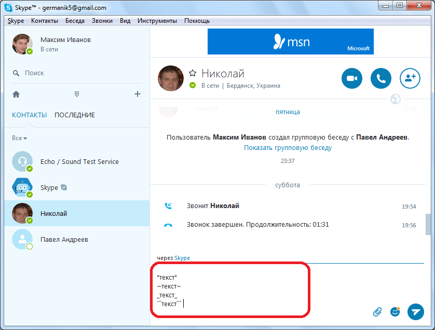Screen dimensions: 435x330
Task: Open the Вид menu
Action: 125,21
